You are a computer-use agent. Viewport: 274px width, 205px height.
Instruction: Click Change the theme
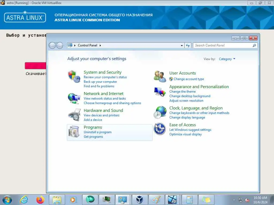point(182,92)
